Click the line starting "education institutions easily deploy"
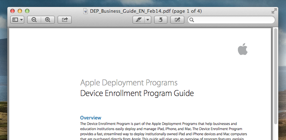This screenshot has height=140, width=286. click(x=161, y=129)
